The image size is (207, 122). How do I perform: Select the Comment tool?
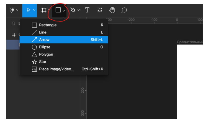124,10
